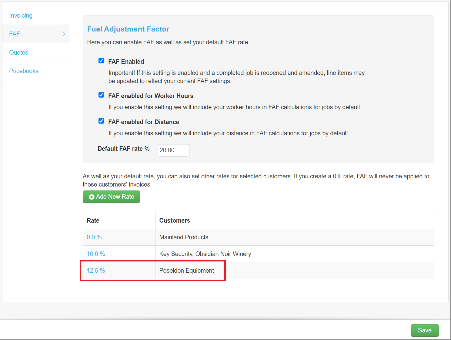This screenshot has height=340, width=451.
Task: Open the Invoicing settings section
Action: (x=21, y=15)
